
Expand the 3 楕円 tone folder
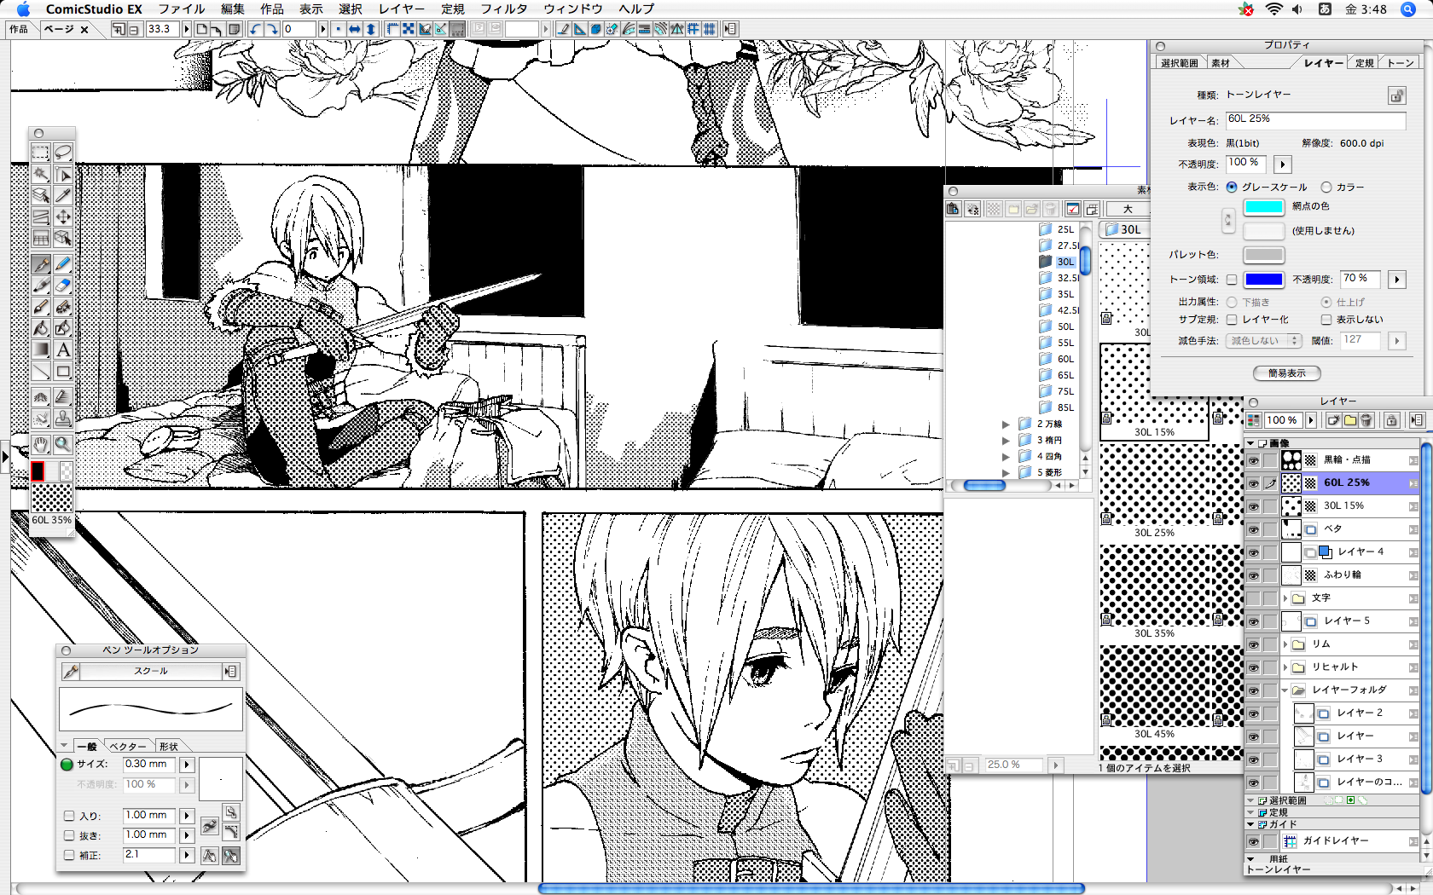click(1007, 441)
